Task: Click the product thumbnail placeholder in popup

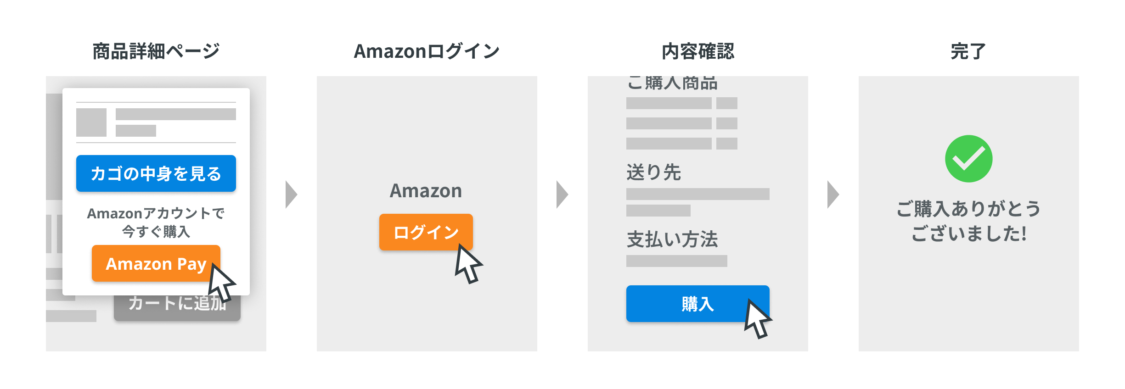Action: click(x=91, y=122)
